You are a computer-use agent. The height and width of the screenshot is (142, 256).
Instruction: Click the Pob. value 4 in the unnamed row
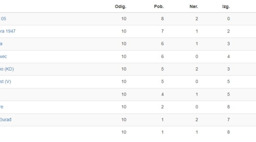click(x=162, y=94)
